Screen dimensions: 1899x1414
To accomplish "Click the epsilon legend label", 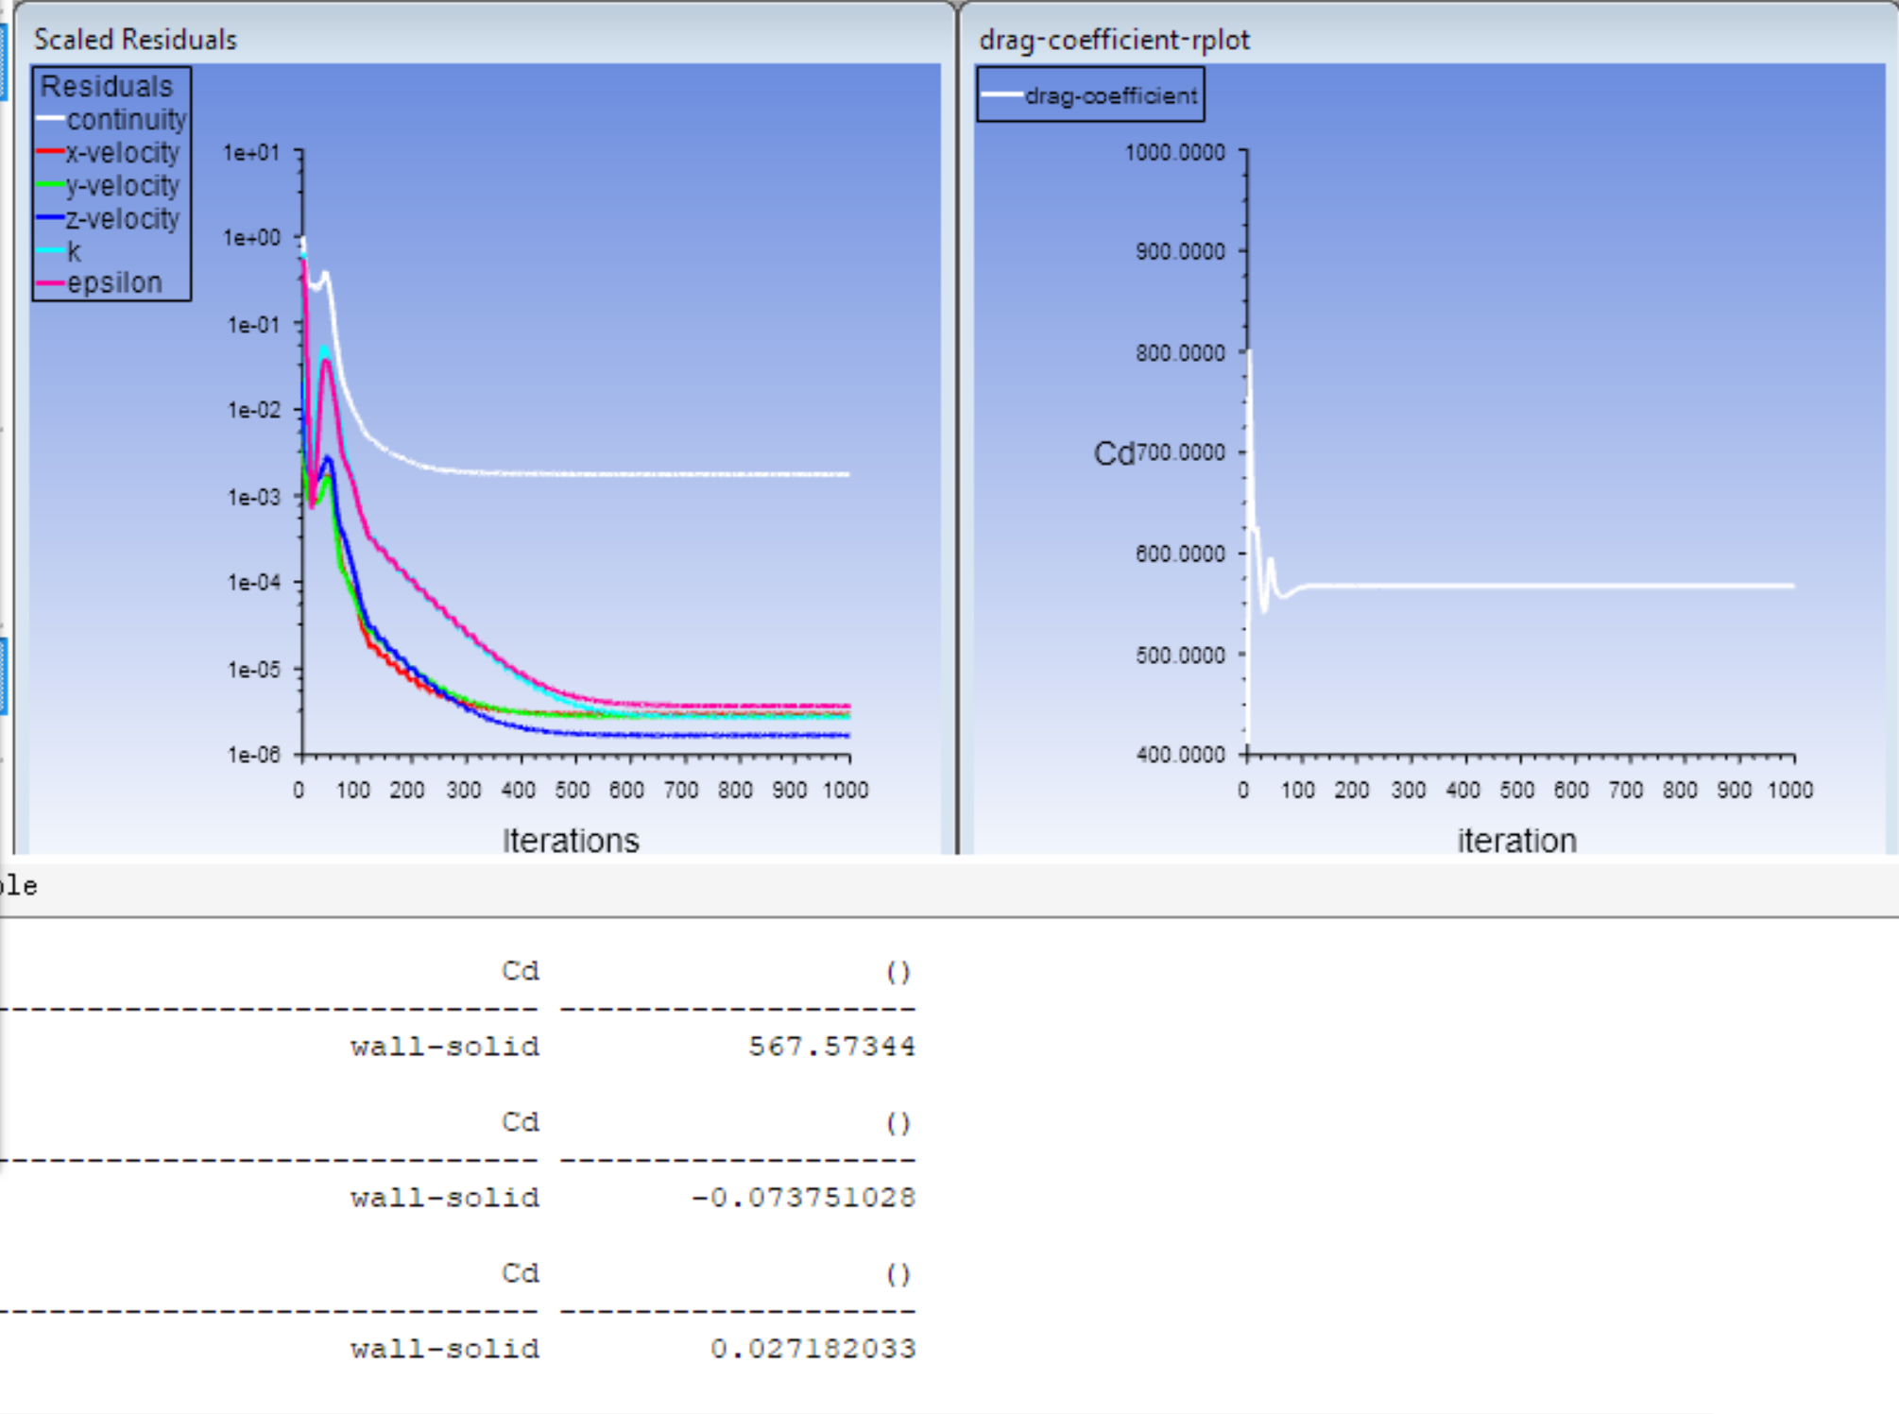I will pyautogui.click(x=114, y=282).
